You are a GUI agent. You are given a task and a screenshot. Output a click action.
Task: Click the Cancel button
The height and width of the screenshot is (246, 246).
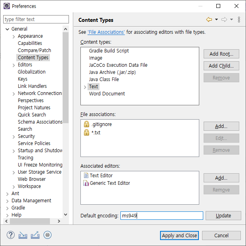[221, 235]
